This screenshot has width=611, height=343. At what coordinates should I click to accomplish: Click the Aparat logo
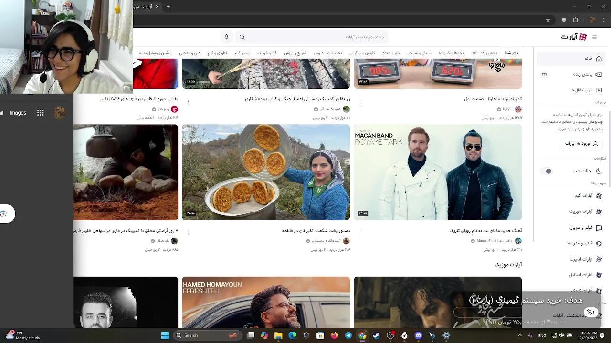[x=574, y=37]
